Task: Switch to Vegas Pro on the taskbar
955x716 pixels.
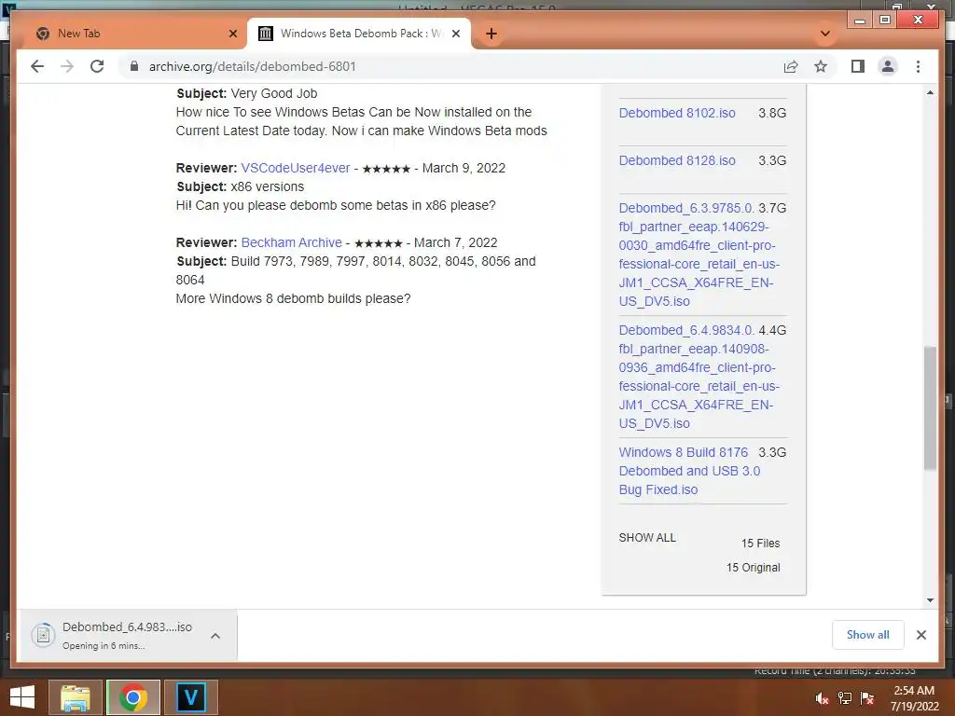Action: point(191,697)
